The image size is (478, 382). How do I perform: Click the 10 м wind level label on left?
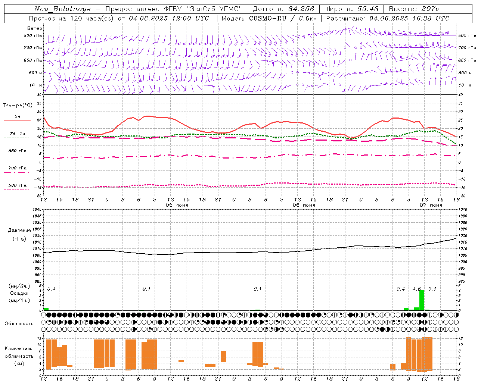point(36,85)
